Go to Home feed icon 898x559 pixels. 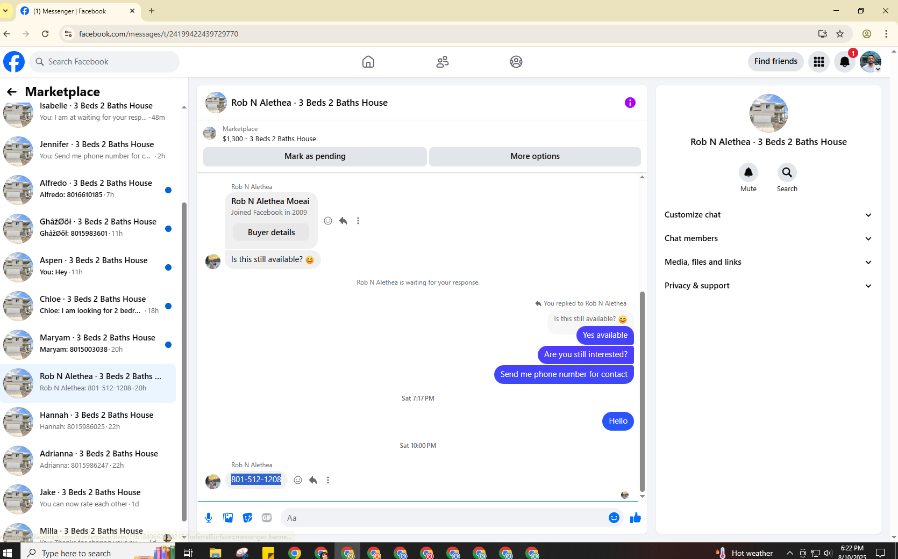(368, 62)
